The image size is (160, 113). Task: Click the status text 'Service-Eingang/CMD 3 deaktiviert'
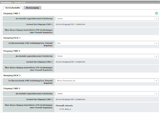pos(71,99)
